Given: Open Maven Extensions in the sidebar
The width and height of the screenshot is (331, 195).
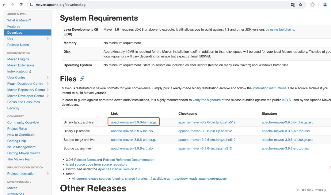Looking at the screenshot, I should pyautogui.click(x=21, y=65).
